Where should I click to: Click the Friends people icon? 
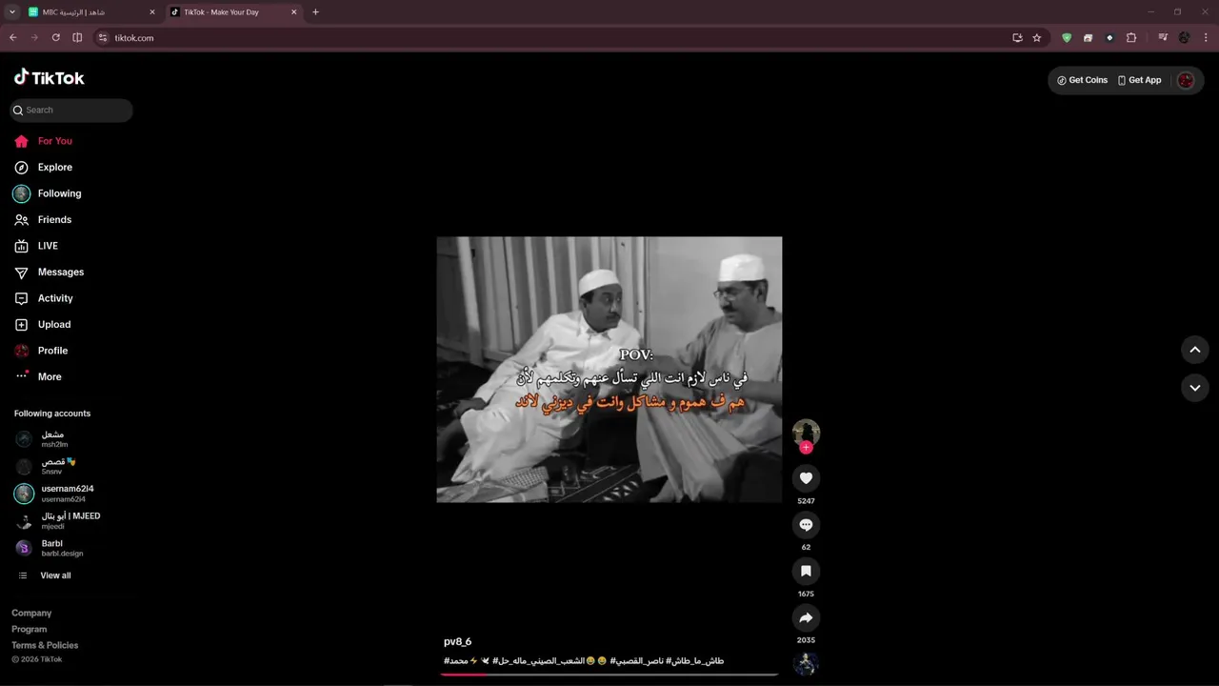(21, 219)
